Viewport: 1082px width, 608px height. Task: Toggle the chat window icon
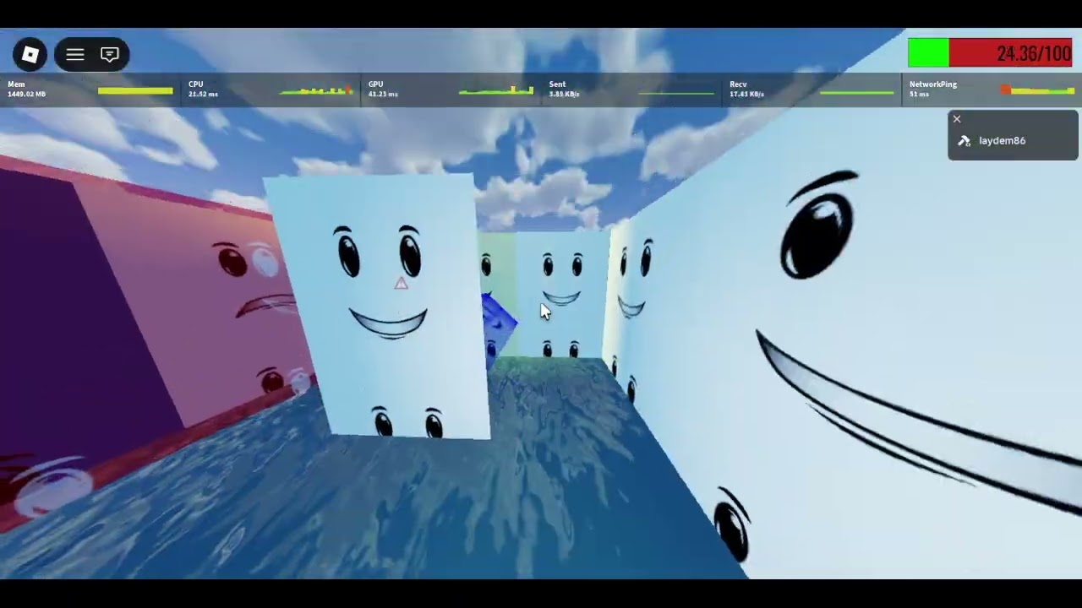click(110, 55)
